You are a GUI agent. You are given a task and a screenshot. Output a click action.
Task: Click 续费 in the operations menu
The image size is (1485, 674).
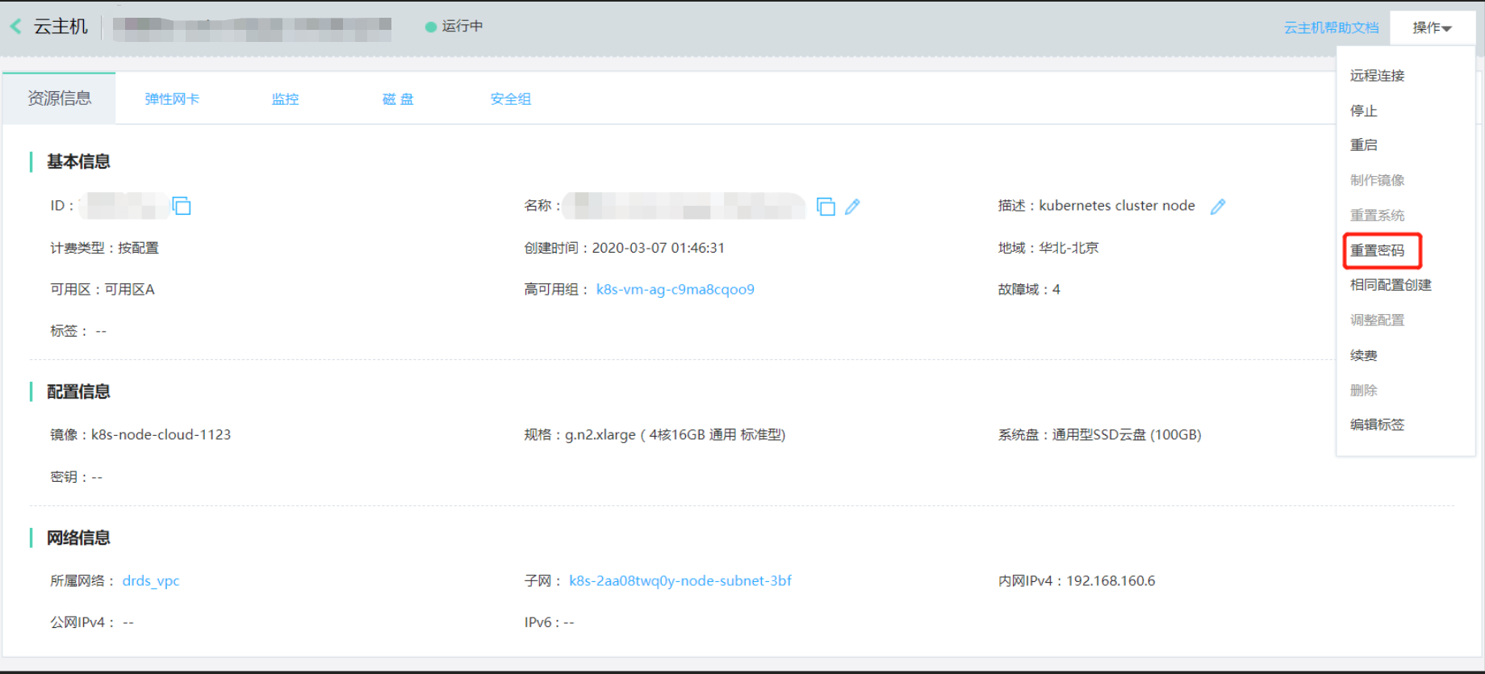(1363, 355)
